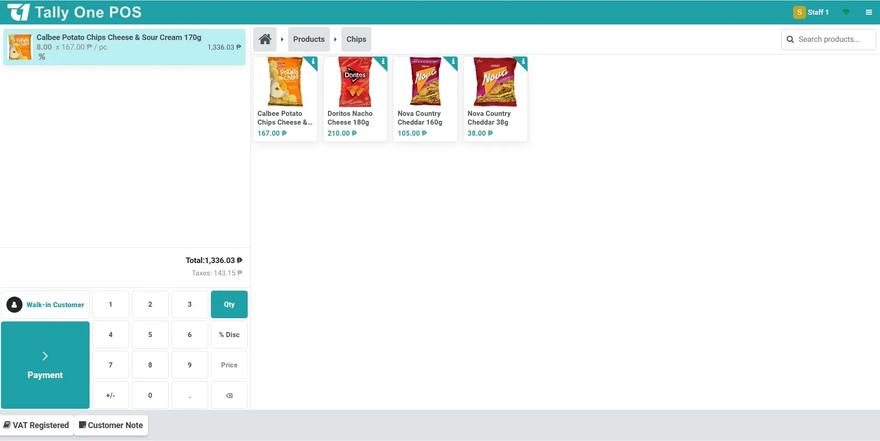
Task: Switch numpad to % Disc mode
Action: tap(229, 335)
